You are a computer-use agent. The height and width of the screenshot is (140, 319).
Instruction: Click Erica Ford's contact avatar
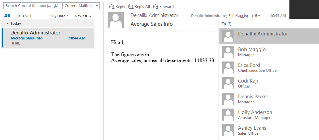(x=228, y=67)
